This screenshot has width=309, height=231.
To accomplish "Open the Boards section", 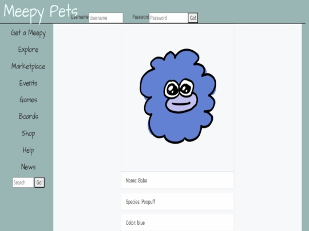I will 29,116.
